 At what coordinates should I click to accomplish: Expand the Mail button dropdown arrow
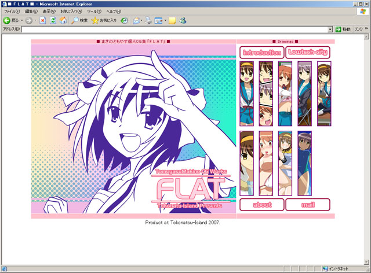pyautogui.click(x=141, y=21)
